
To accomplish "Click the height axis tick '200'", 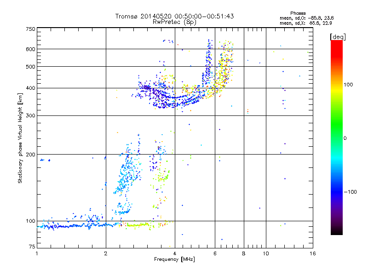I will [30, 155].
